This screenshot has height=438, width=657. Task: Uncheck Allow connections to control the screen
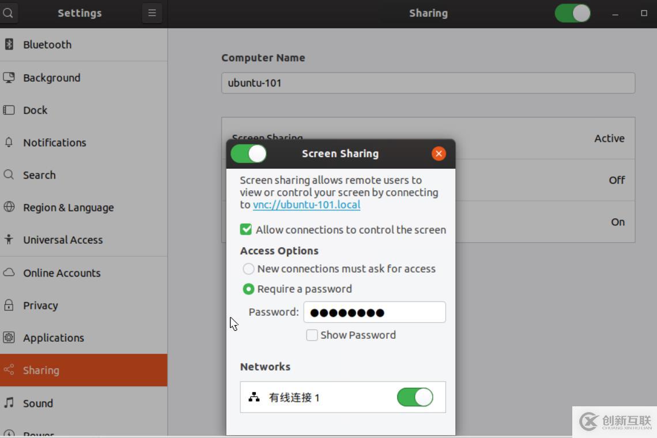246,229
